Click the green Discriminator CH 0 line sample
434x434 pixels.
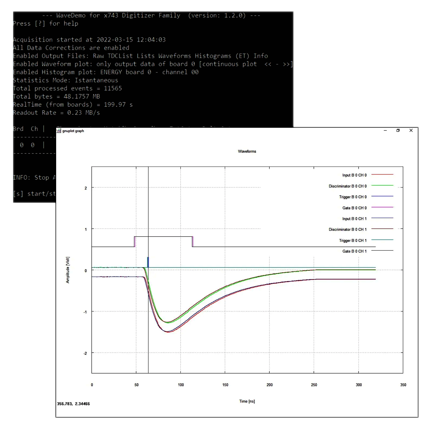click(x=382, y=186)
